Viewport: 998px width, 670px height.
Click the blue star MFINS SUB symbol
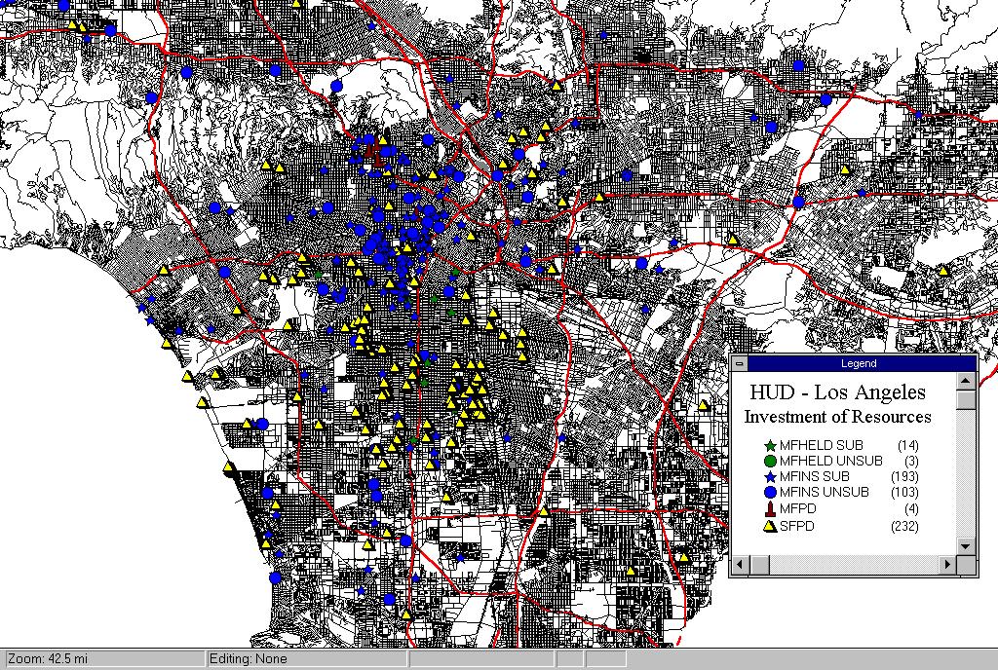click(769, 476)
